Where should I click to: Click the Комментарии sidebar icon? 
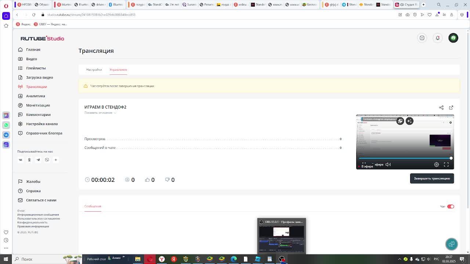click(20, 114)
